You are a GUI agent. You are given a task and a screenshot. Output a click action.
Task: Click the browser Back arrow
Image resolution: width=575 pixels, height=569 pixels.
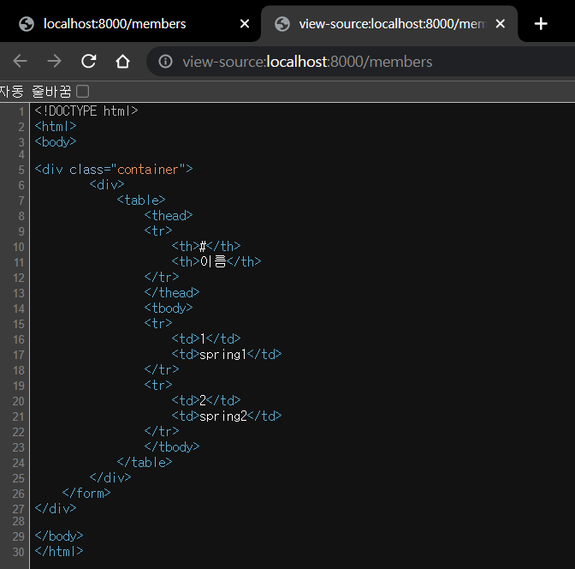(21, 61)
